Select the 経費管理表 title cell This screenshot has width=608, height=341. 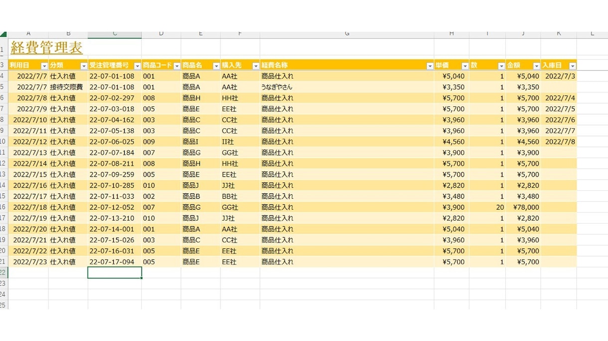point(46,48)
